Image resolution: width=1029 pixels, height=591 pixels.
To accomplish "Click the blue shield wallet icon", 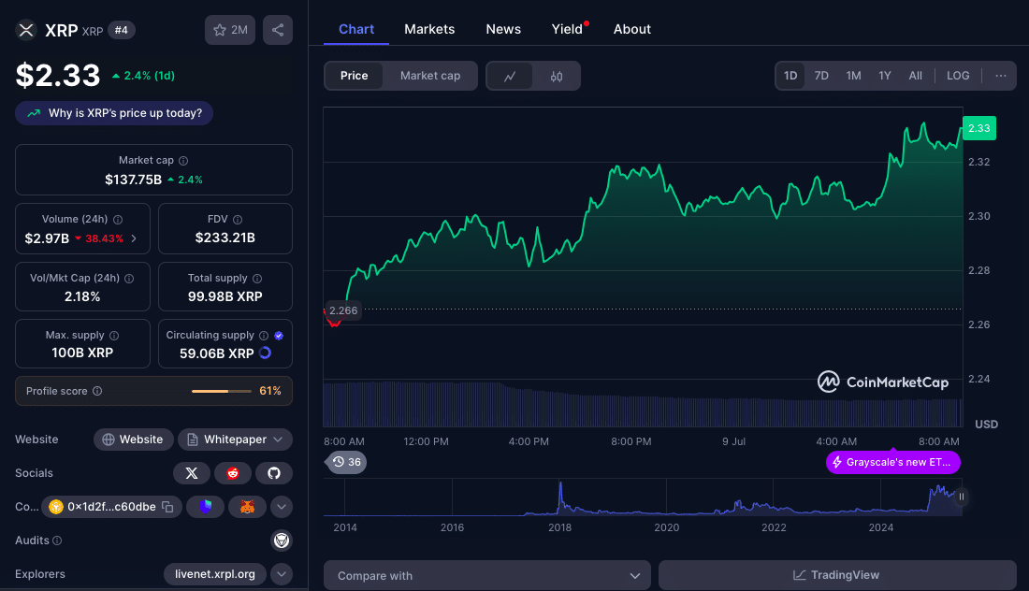I will (x=206, y=507).
